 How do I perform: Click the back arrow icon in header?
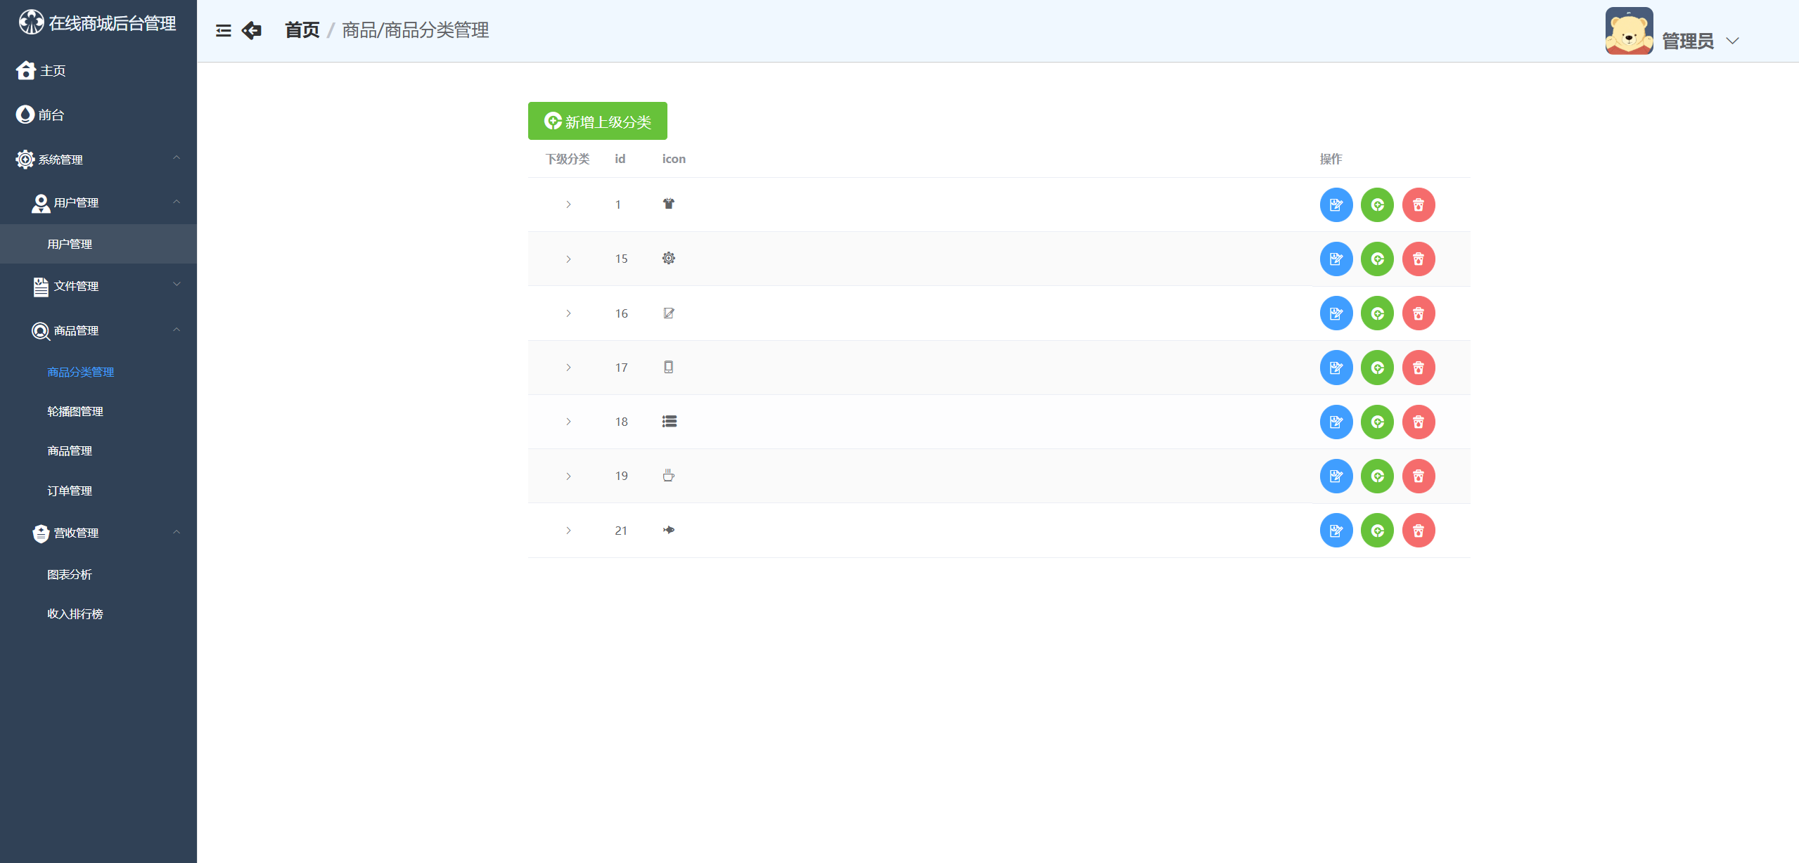coord(251,30)
